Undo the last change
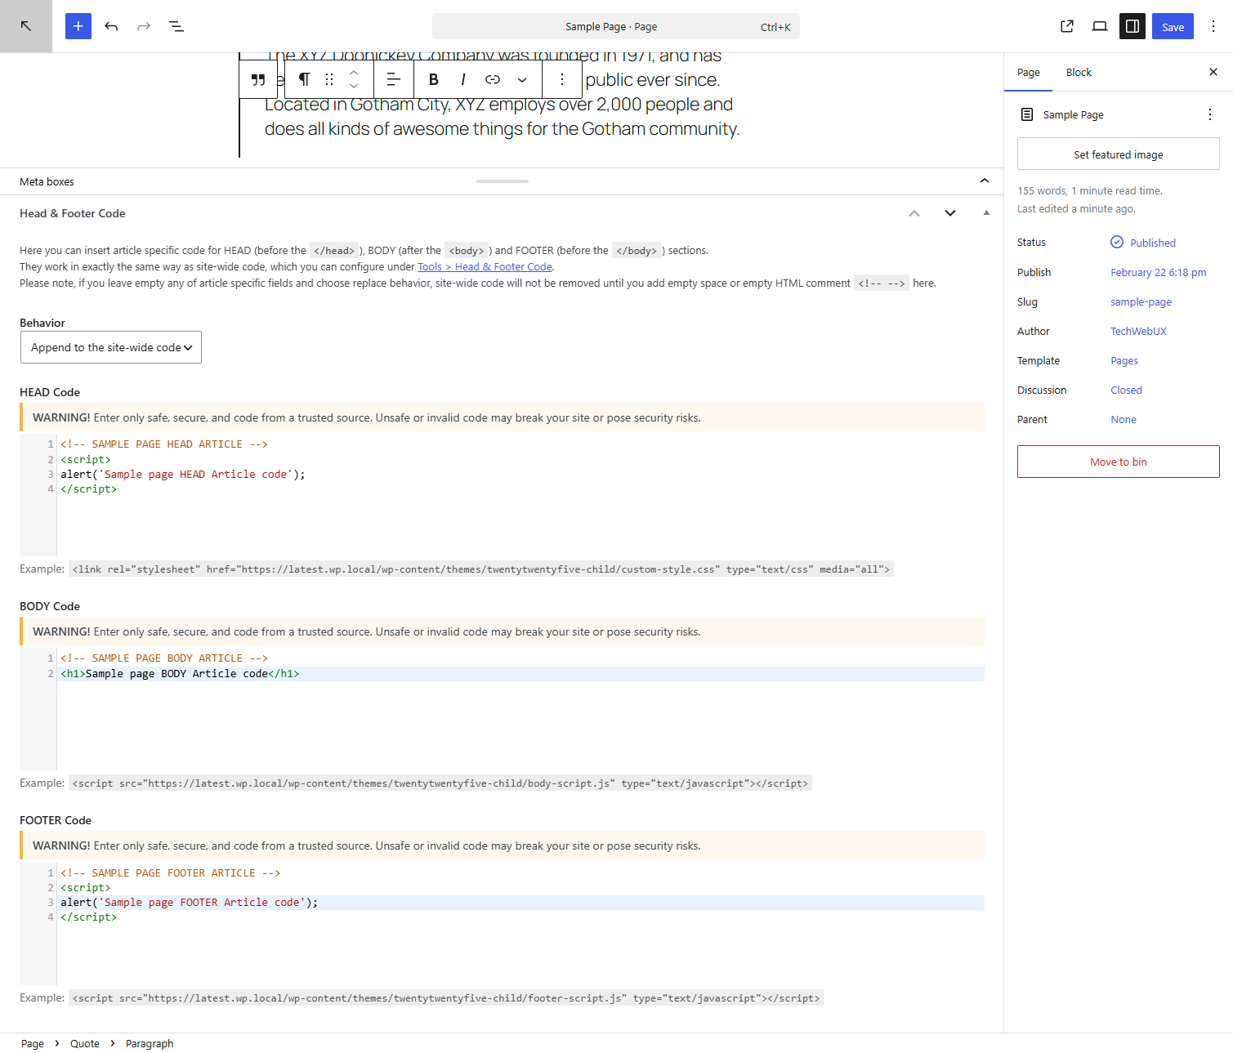The width and height of the screenshot is (1233, 1053). click(x=111, y=26)
